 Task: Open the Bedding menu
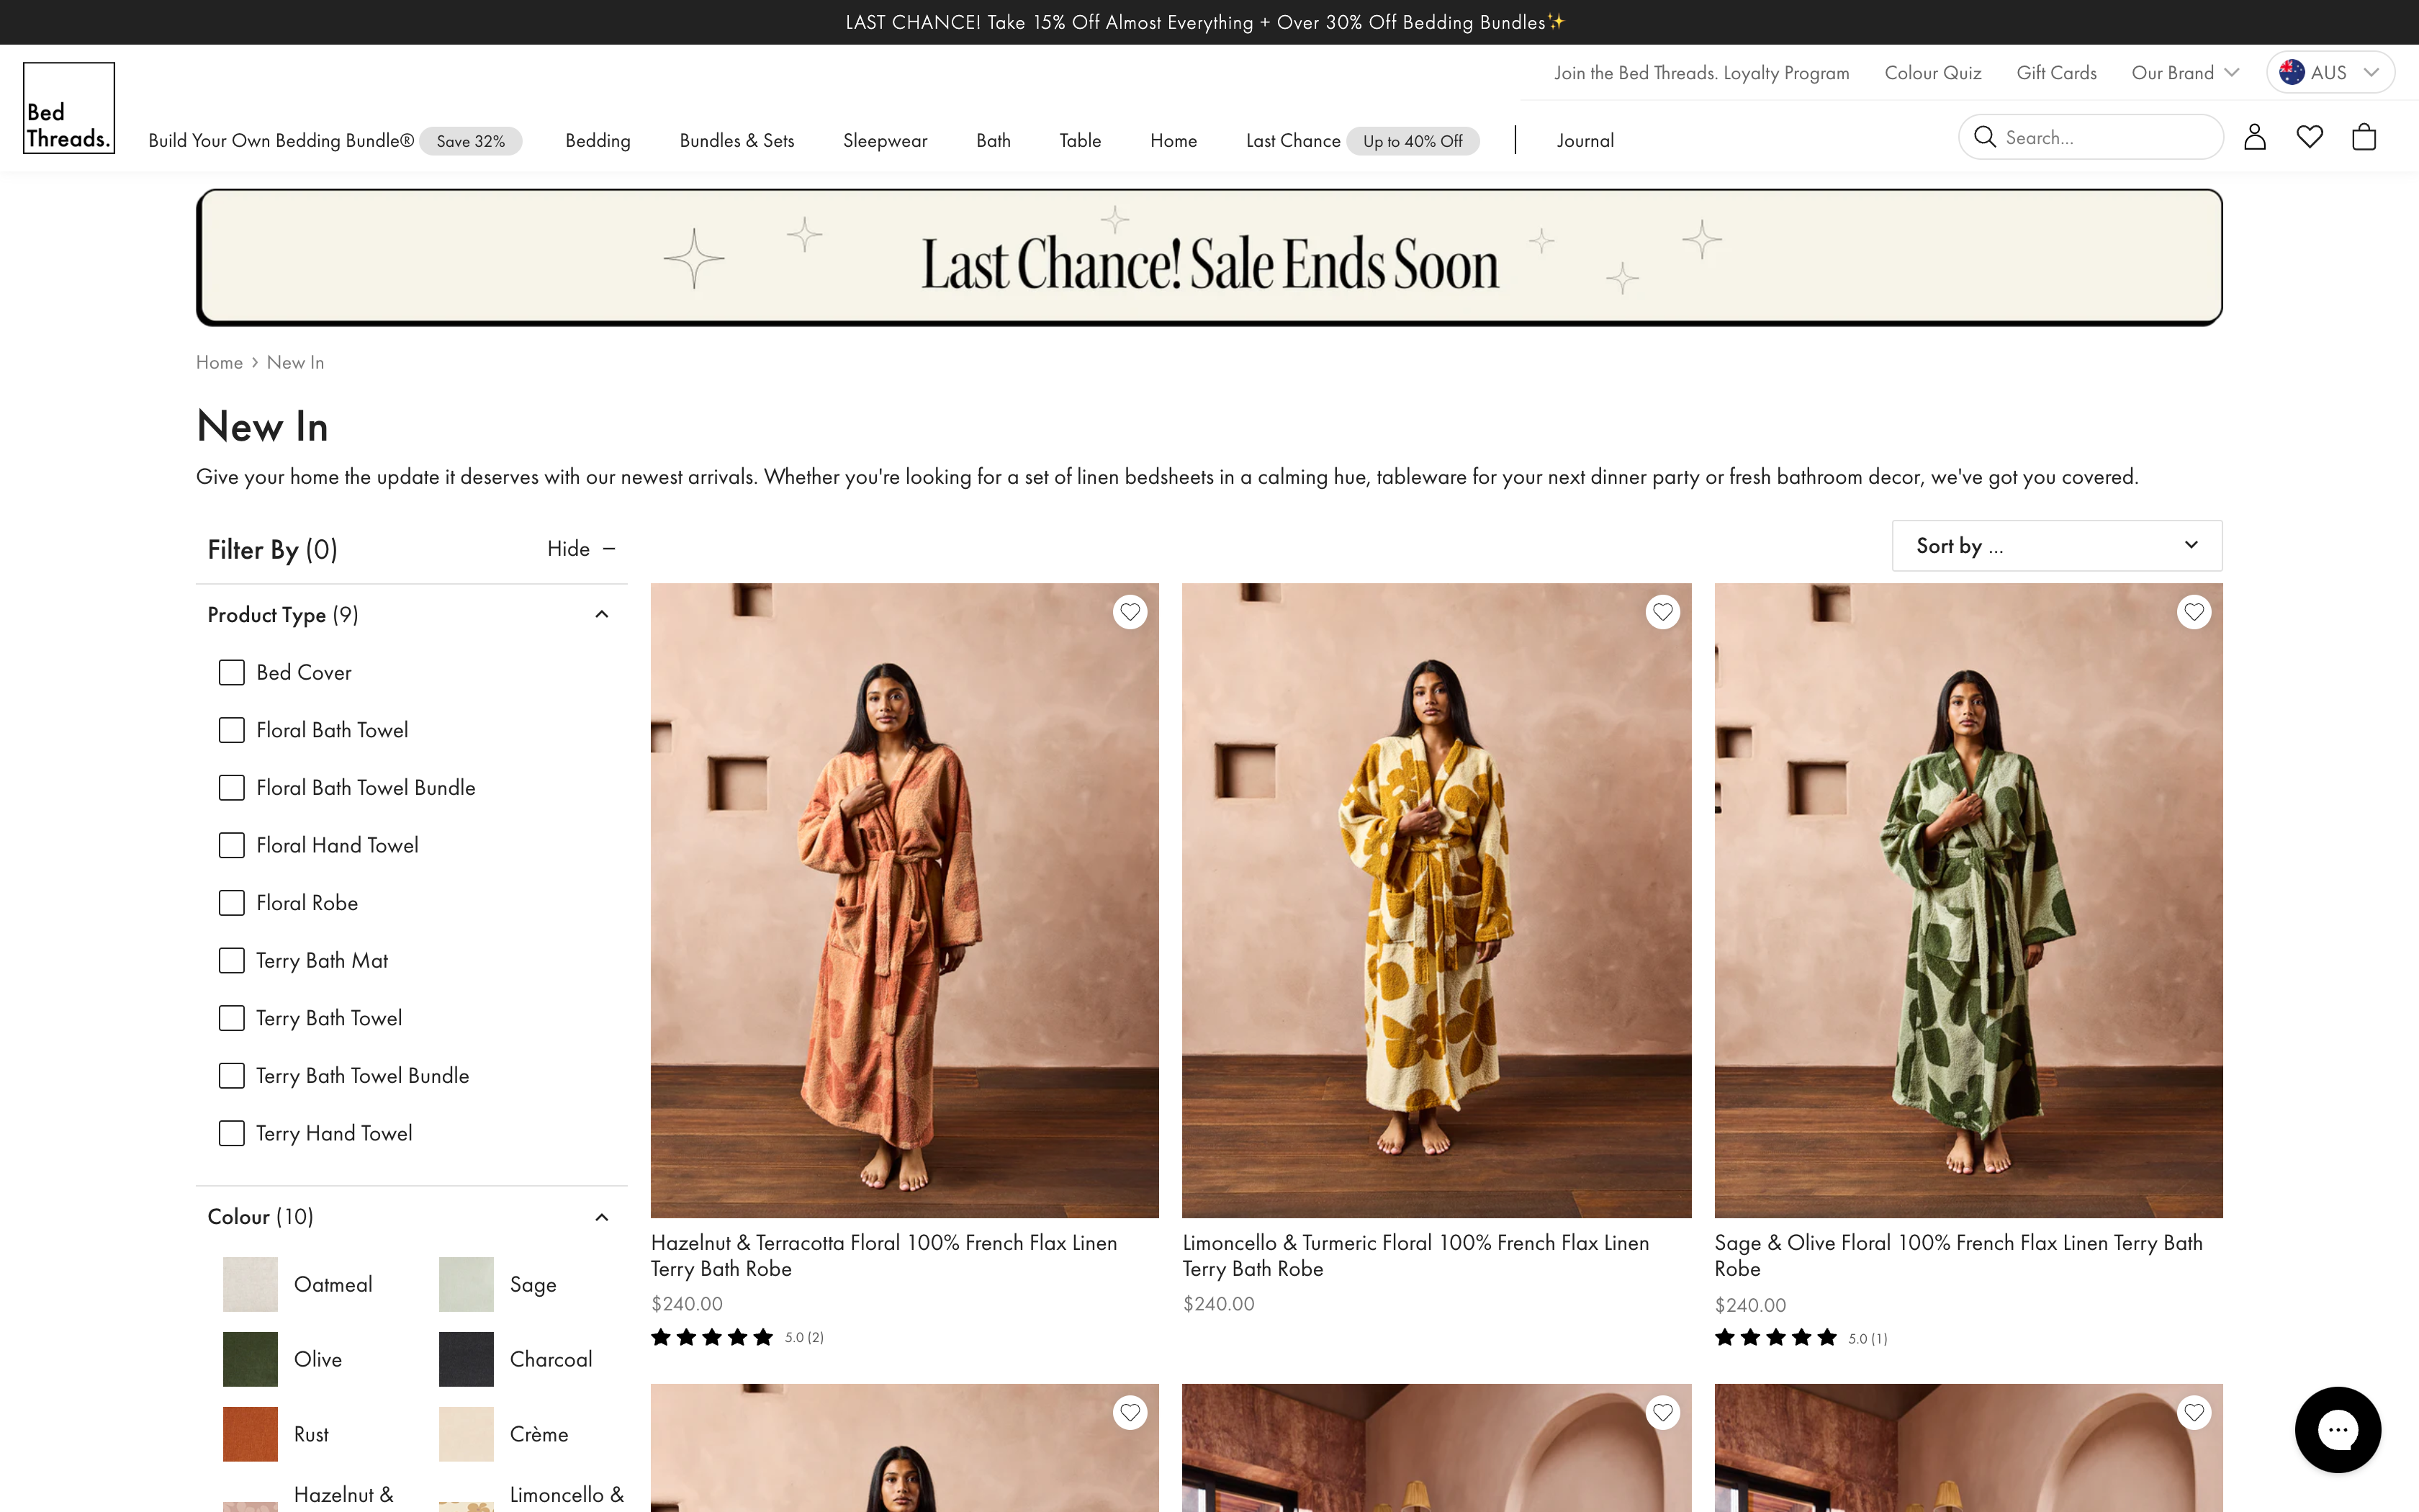(x=598, y=141)
